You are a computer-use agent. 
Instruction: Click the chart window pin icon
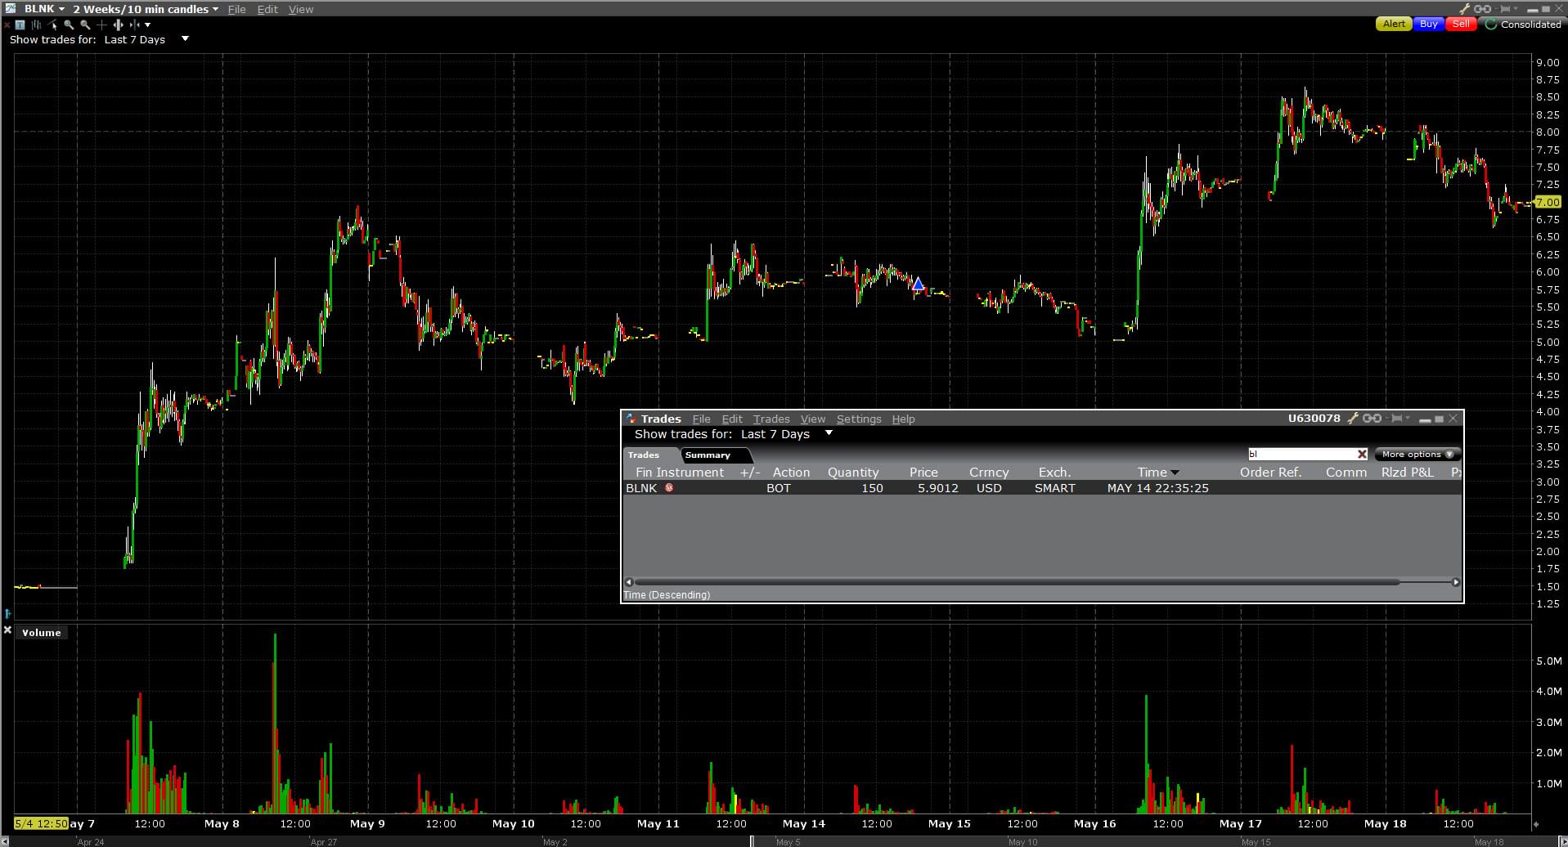tap(1504, 9)
